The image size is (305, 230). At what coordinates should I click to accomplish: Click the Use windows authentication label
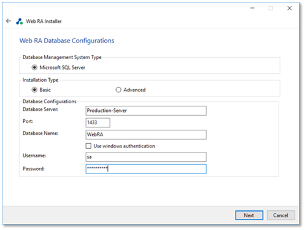[124, 146]
